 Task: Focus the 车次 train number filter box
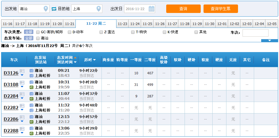tap(255, 33)
